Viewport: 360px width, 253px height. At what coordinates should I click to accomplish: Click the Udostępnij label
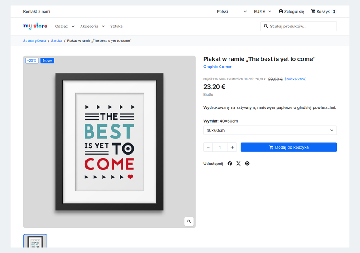(213, 164)
